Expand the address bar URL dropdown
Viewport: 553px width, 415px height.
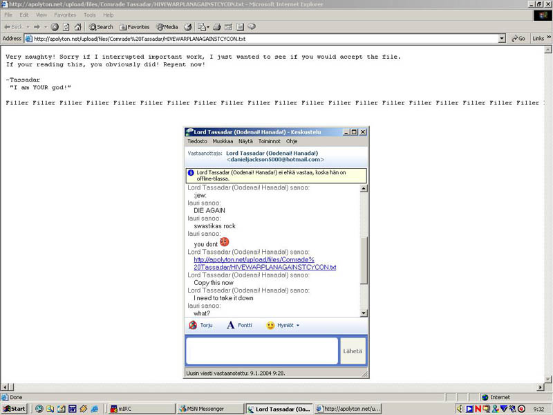502,39
